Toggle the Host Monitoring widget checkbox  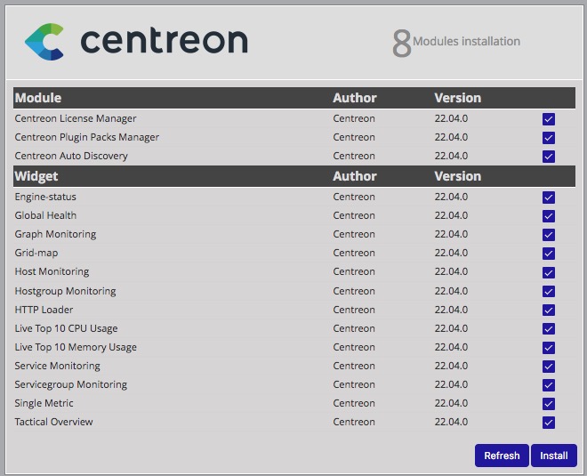coord(549,272)
